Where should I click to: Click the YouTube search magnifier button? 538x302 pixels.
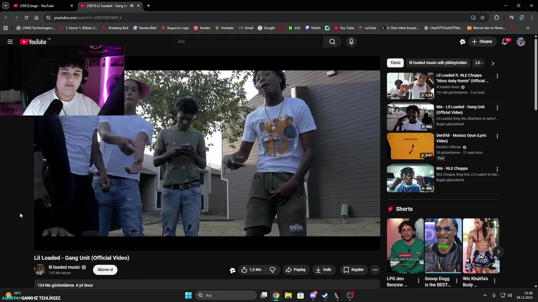pos(332,42)
